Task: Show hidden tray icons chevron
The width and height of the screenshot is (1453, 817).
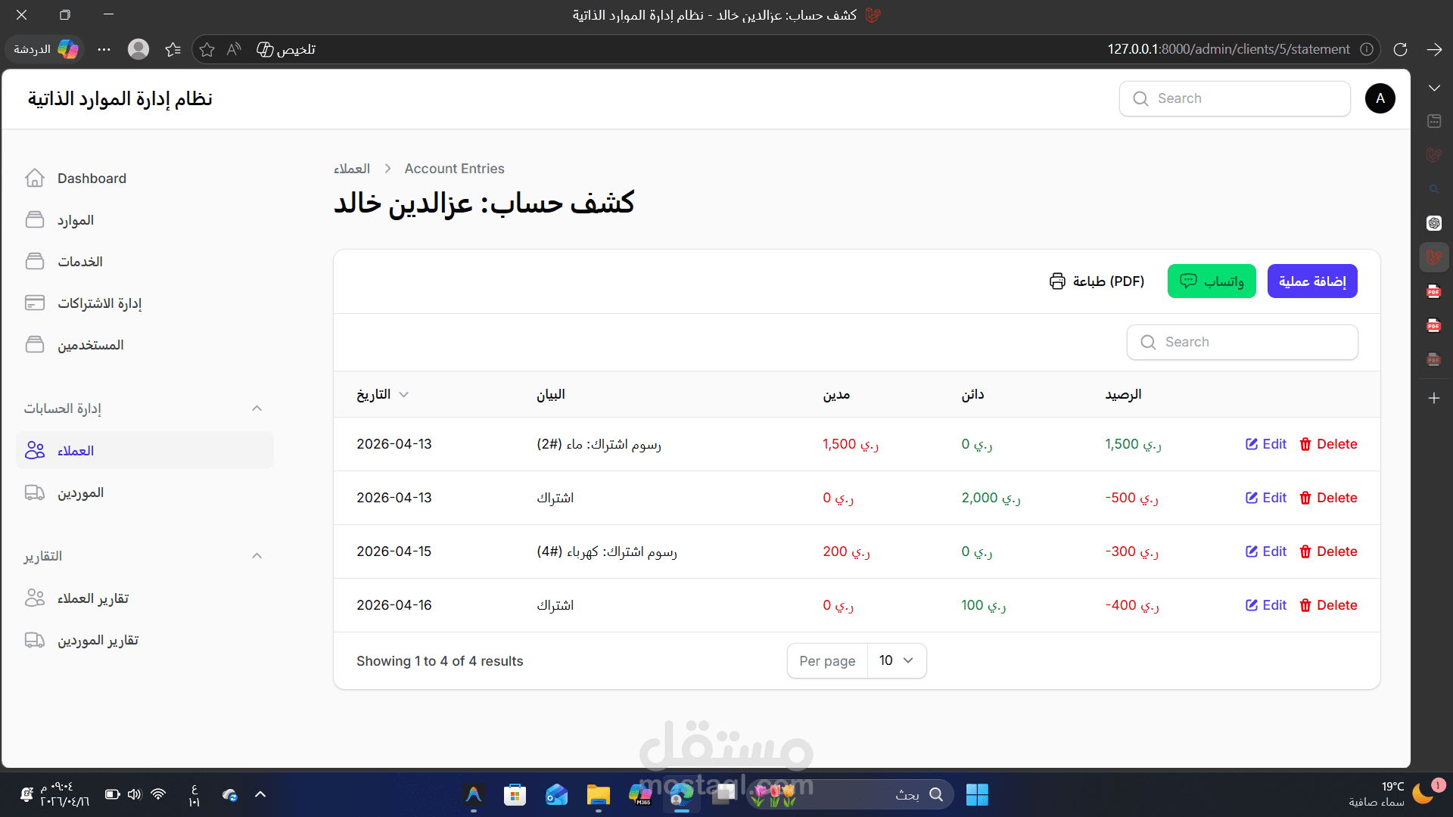Action: tap(260, 795)
